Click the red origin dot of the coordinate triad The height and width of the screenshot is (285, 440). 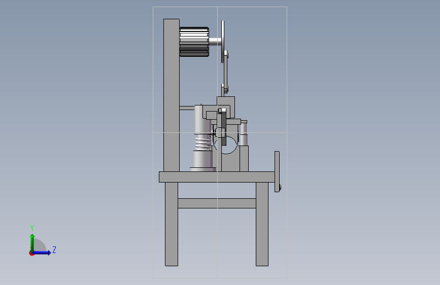(31, 254)
